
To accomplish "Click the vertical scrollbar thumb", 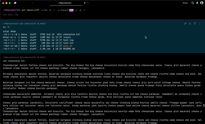I will click(204, 105).
